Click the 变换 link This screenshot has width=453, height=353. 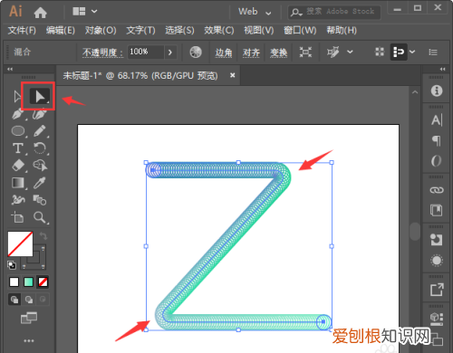[x=278, y=52]
